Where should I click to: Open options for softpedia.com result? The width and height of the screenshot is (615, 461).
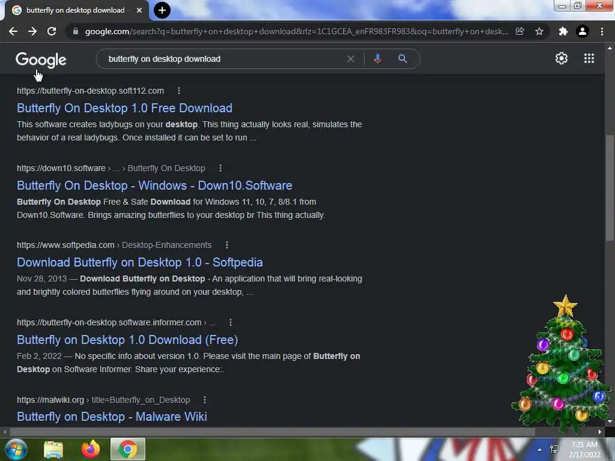(x=226, y=245)
